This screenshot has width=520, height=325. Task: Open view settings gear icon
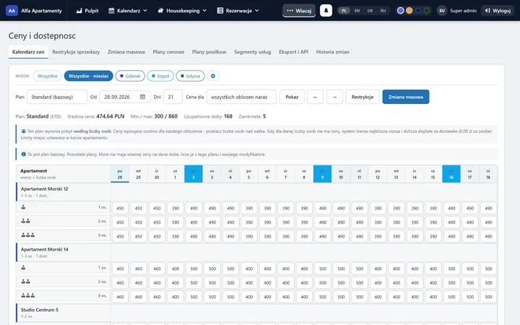[213, 76]
